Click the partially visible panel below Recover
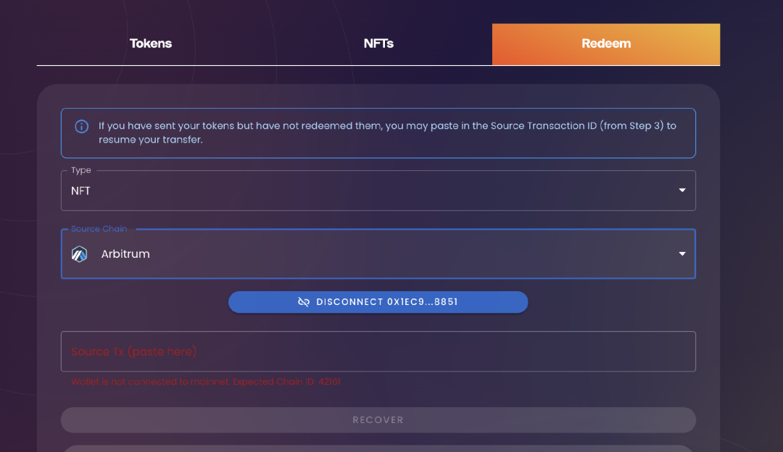783x452 pixels. click(378, 448)
